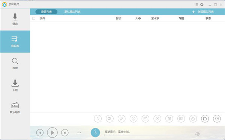Screen dimensions: 225x140
Task: Sort by the 状态 column header
Action: pyautogui.click(x=208, y=18)
